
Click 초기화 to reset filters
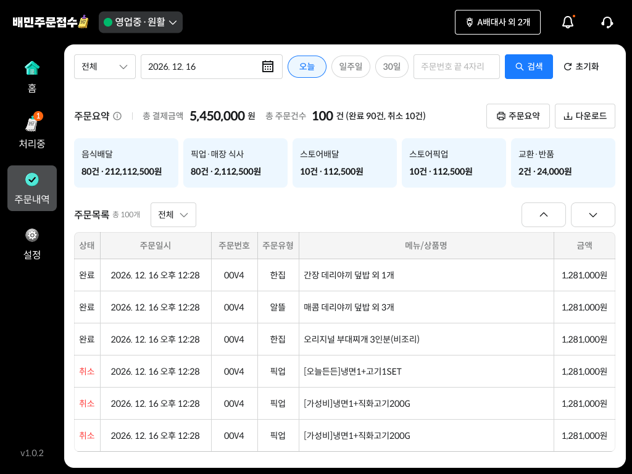click(581, 67)
